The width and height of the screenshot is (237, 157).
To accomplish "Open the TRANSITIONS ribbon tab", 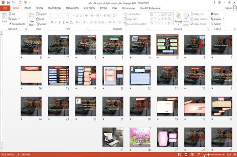I will 55,8.
